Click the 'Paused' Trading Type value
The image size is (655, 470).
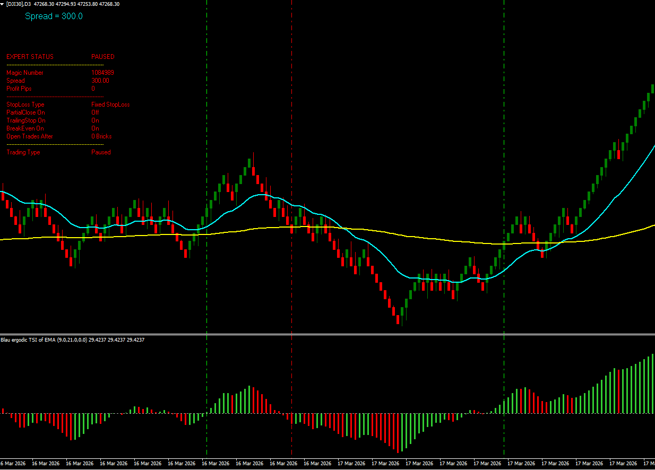coord(101,152)
